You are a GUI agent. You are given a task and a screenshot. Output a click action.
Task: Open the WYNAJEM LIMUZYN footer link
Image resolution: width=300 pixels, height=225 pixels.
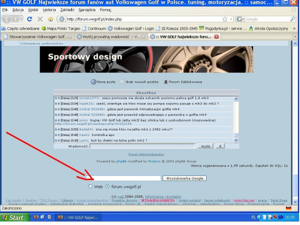click(158, 200)
